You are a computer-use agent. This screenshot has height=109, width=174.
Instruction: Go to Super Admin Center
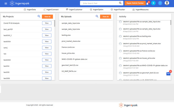(x=135, y=3)
